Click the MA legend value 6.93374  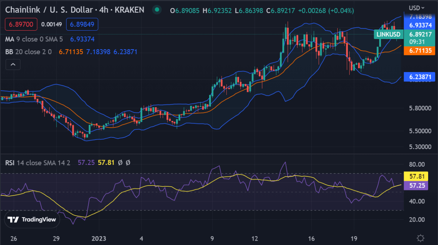82,39
